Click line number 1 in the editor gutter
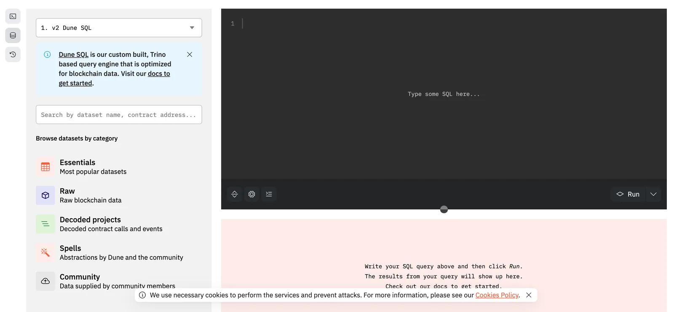 tap(233, 24)
